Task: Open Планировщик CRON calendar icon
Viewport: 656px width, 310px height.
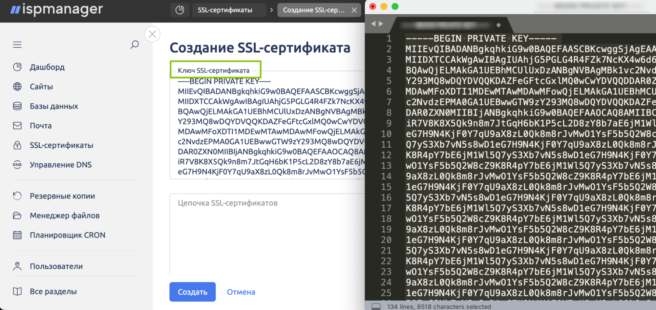Action: click(x=17, y=235)
